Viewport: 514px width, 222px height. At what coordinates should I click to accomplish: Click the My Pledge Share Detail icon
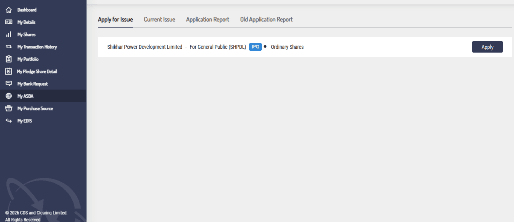9,71
